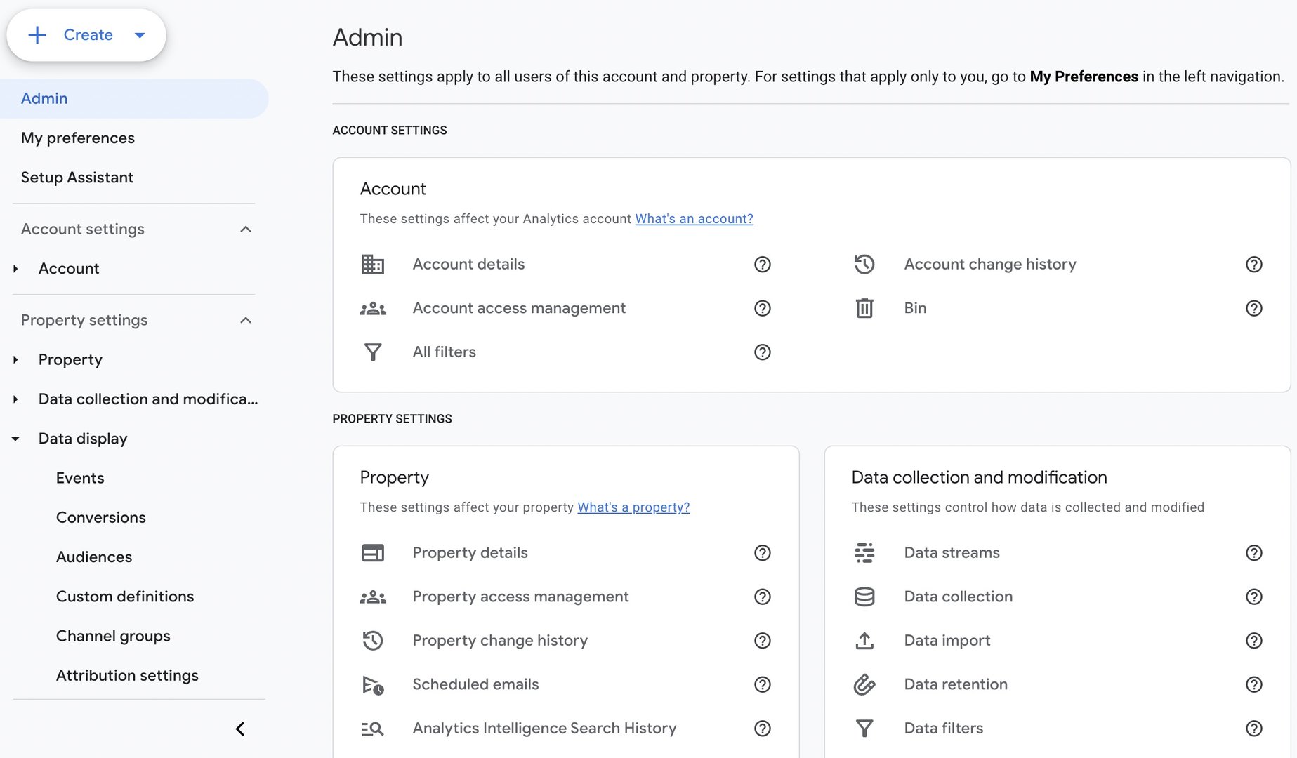Open My preferences in the sidebar
The height and width of the screenshot is (758, 1297).
click(77, 138)
